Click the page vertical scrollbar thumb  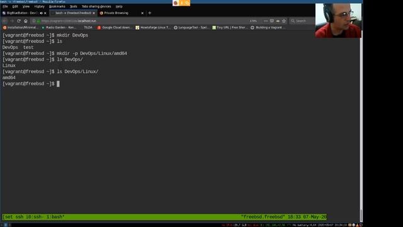tap(361, 215)
